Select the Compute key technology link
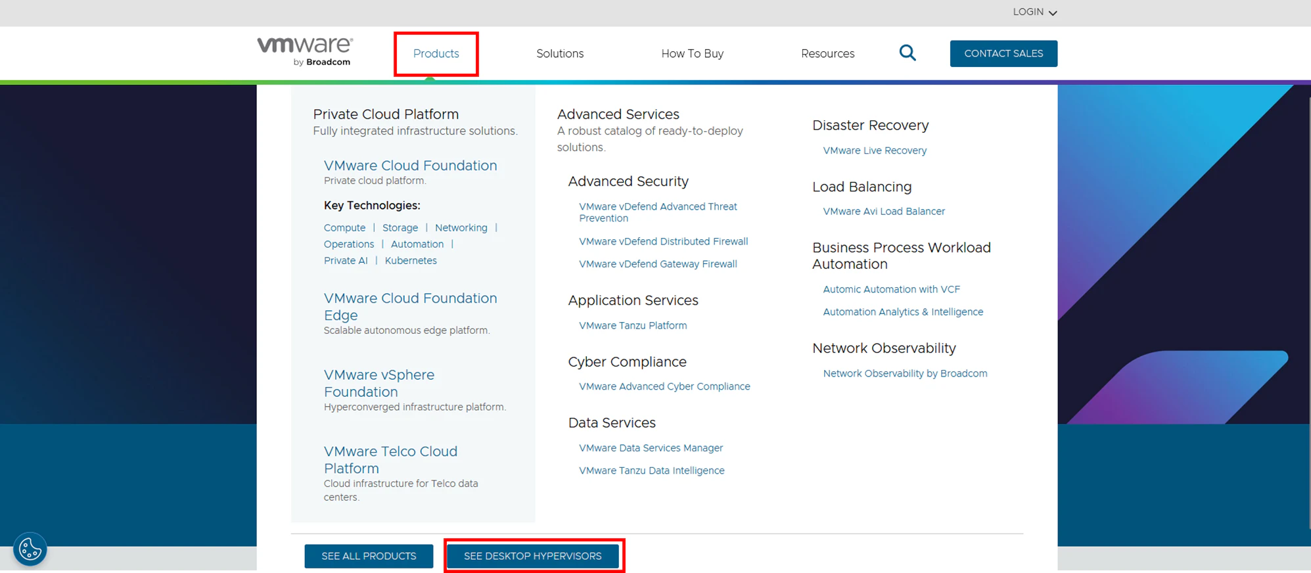Viewport: 1311px width, 573px height. pyautogui.click(x=344, y=228)
